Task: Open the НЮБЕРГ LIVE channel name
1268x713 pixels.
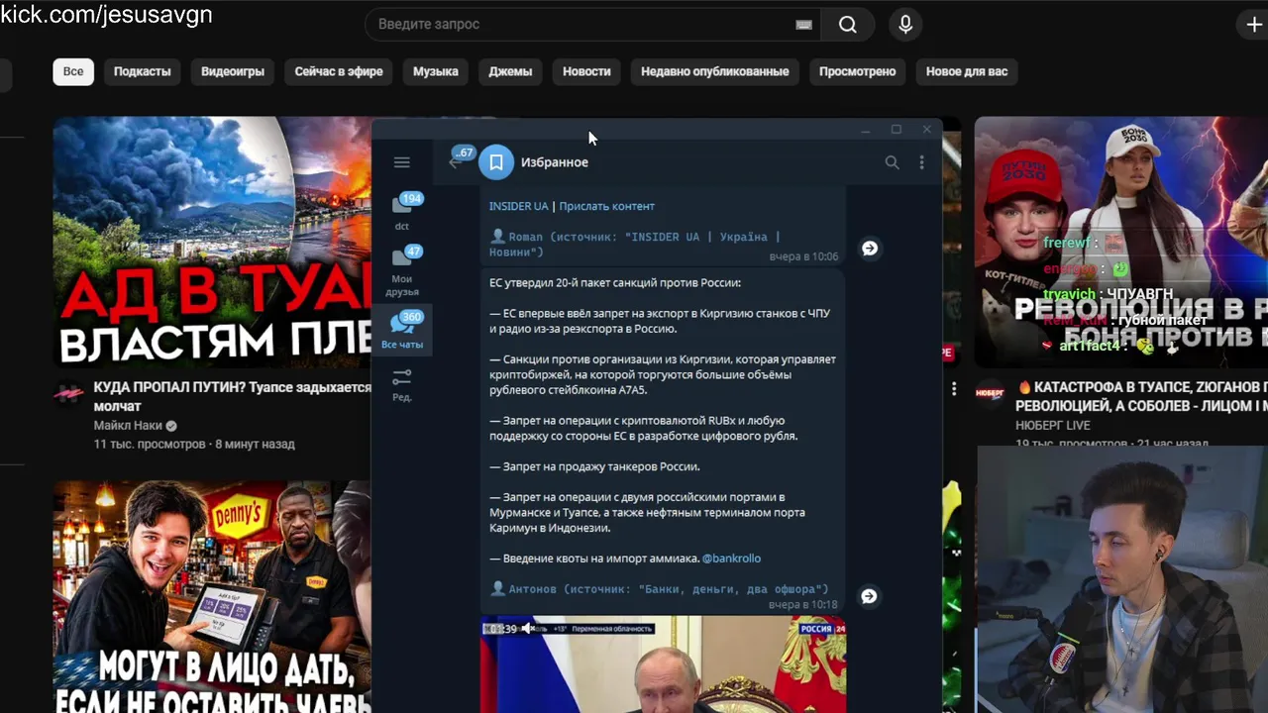Action: (x=1052, y=425)
